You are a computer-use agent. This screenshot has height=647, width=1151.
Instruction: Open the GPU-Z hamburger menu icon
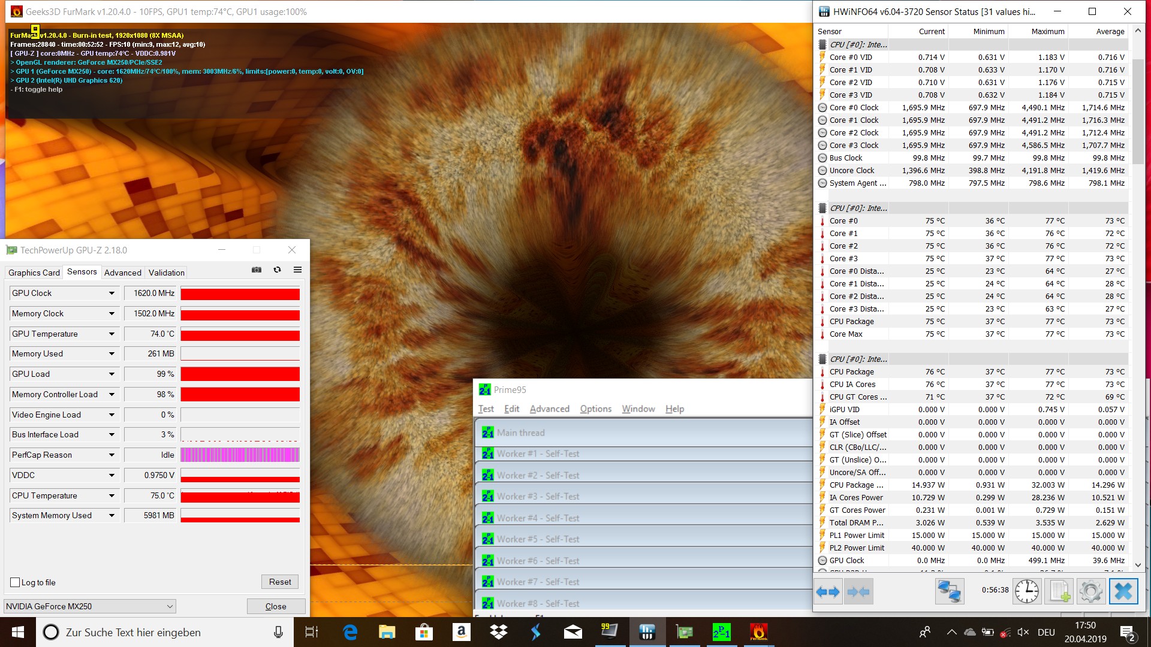click(x=297, y=270)
